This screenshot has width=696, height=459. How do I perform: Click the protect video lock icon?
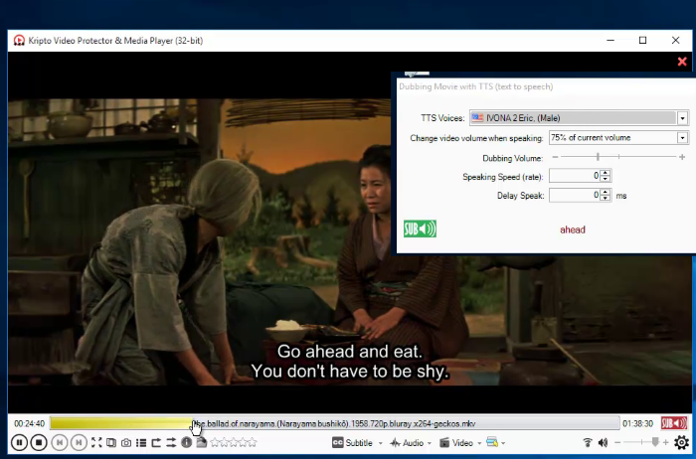(492, 442)
